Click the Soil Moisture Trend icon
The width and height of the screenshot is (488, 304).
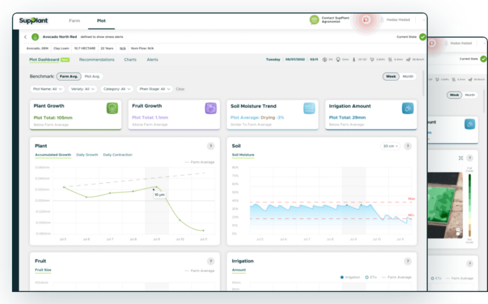[x=309, y=109]
